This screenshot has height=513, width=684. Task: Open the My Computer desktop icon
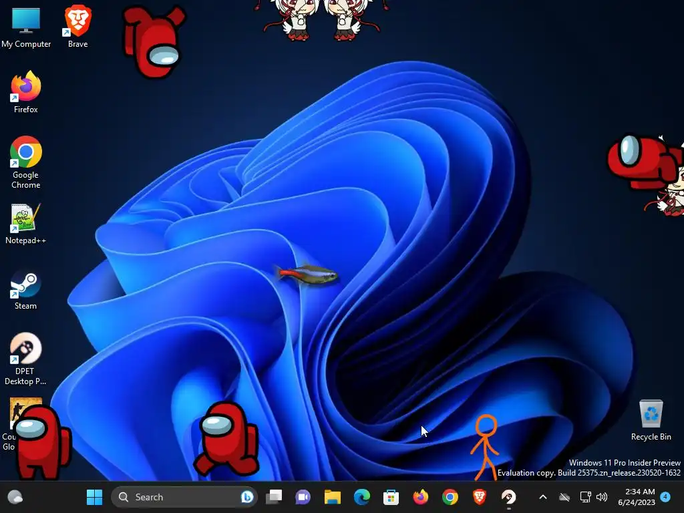click(x=26, y=27)
